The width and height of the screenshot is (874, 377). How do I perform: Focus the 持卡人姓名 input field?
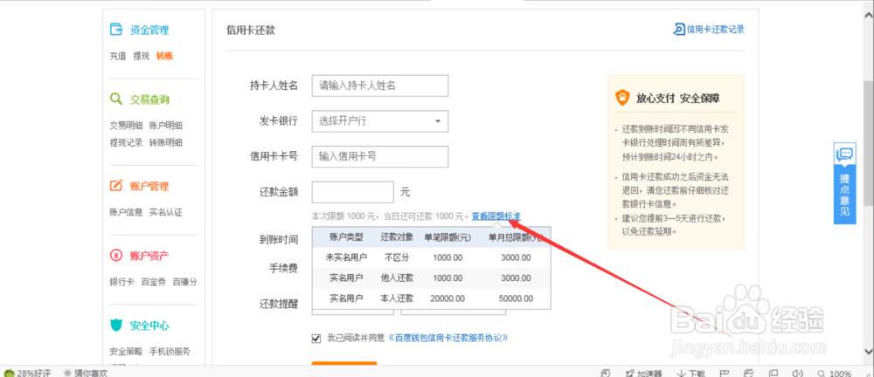coord(380,86)
